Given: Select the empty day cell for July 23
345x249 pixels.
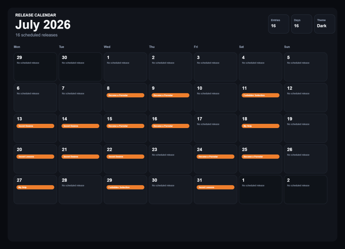Looking at the screenshot, I should (x=171, y=159).
